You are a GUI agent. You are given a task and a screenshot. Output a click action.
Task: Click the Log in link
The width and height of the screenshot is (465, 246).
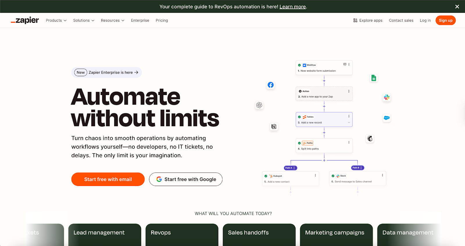pos(425,20)
